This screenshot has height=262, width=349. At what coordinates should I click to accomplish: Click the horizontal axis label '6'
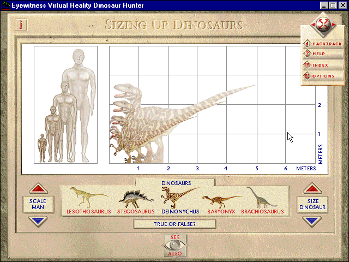(286, 169)
